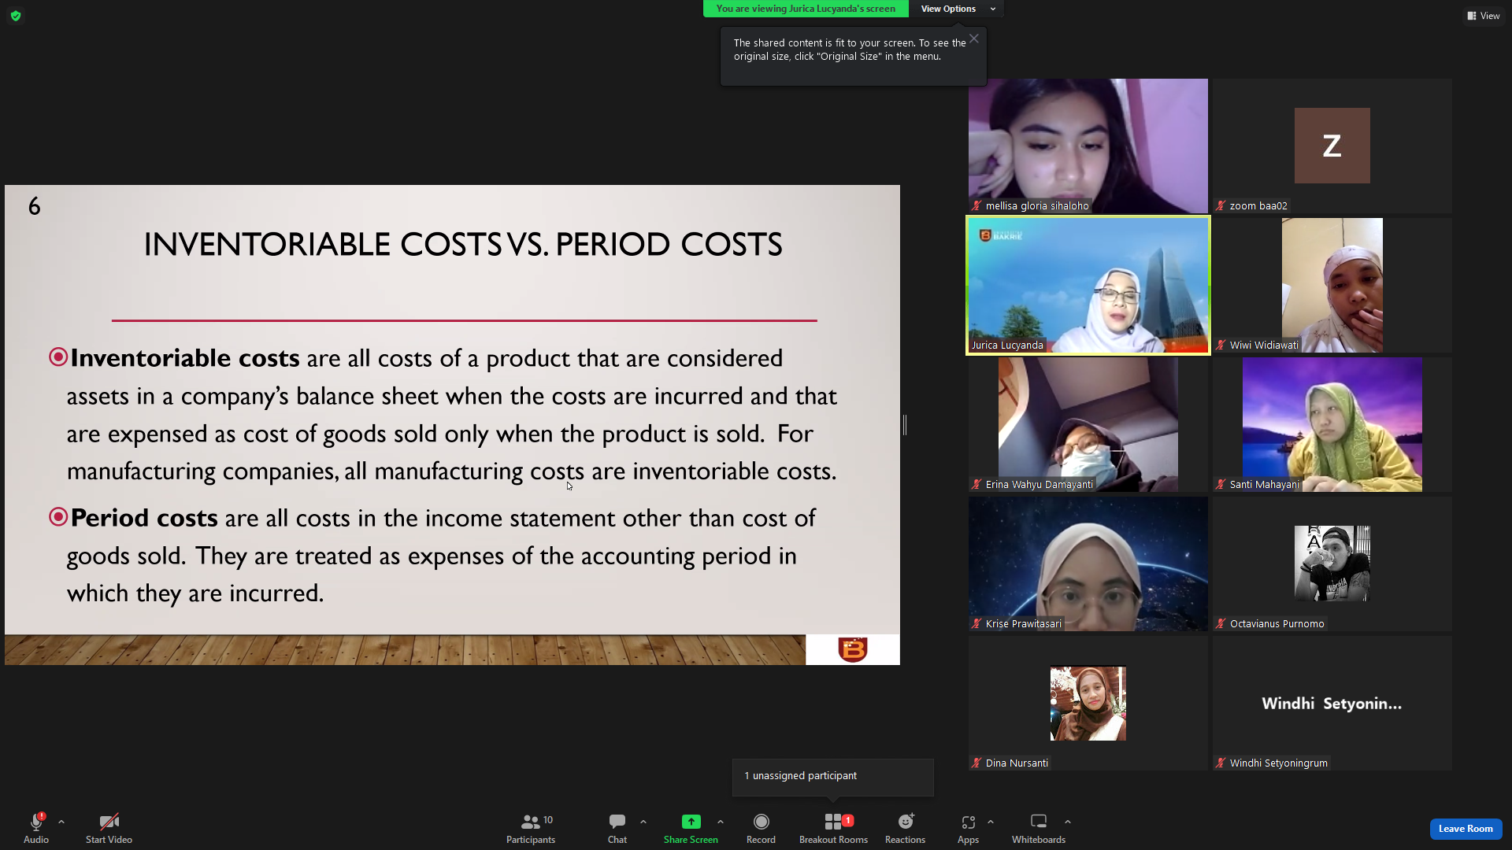
Task: Open the Participants panel
Action: (531, 828)
